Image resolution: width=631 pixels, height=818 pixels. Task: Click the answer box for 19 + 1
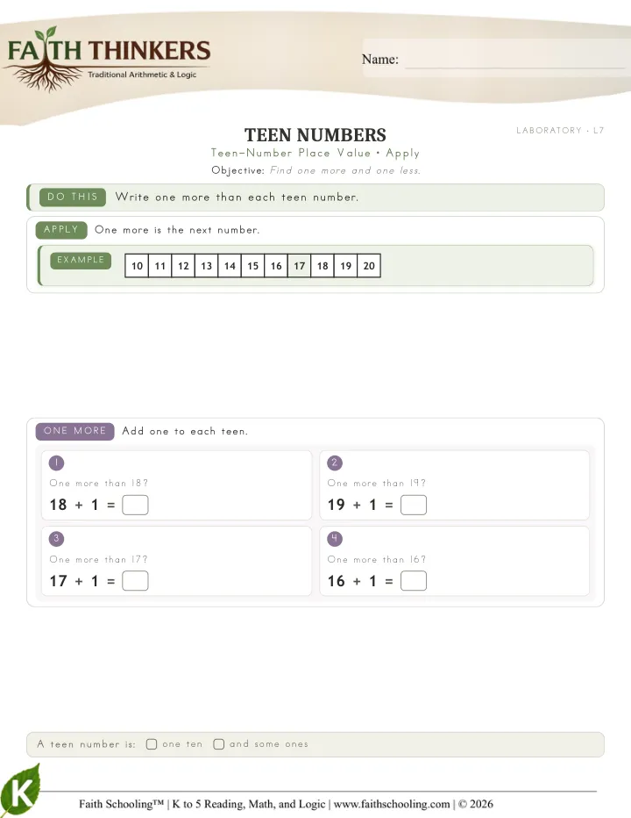click(x=414, y=505)
